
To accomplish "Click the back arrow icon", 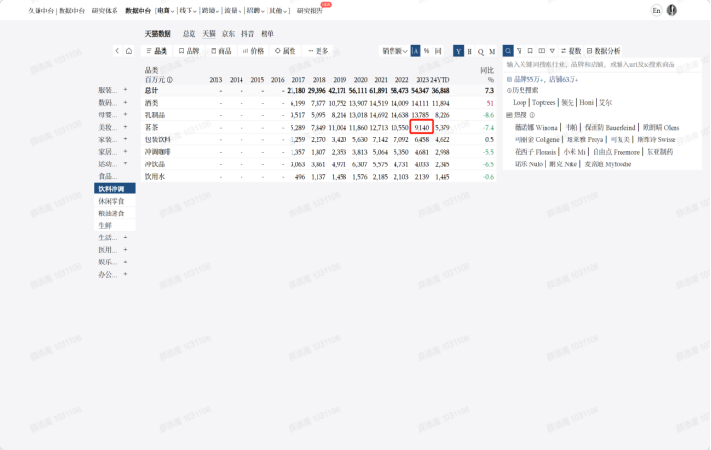I will (117, 50).
